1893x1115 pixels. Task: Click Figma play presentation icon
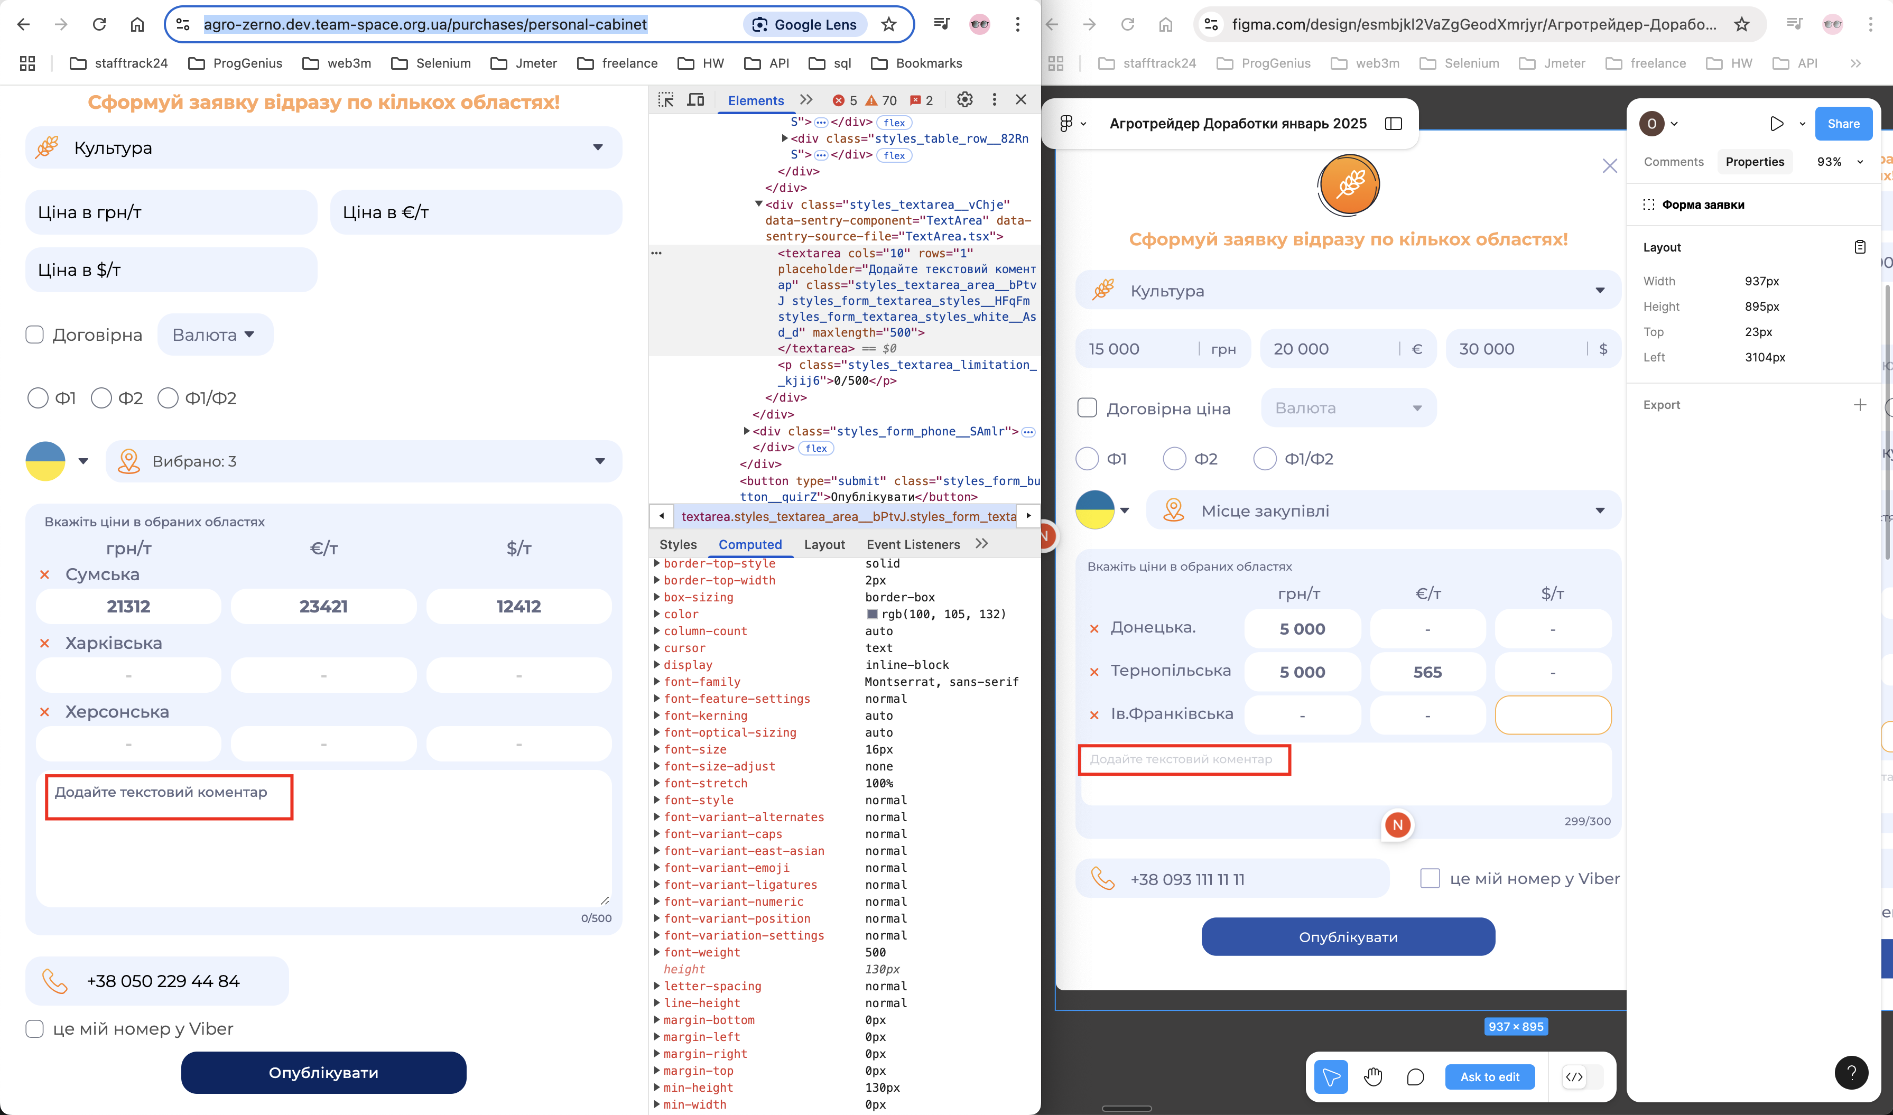click(1777, 124)
